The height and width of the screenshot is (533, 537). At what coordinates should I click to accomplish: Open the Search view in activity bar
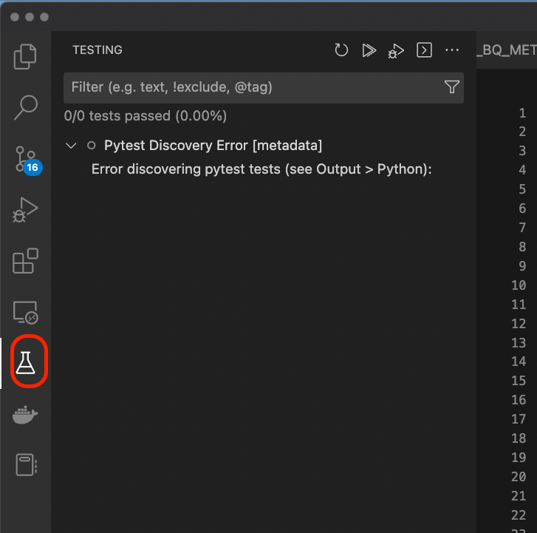tap(26, 107)
